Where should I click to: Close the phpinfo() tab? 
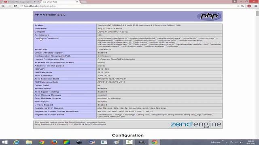coord(77,2)
